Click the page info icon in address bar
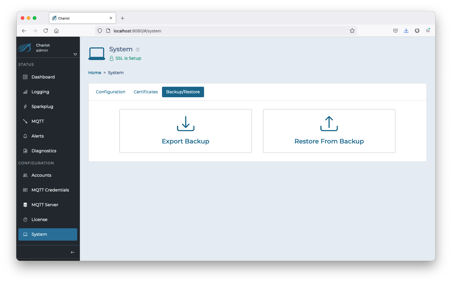Viewport: 452px width, 283px height. [108, 31]
